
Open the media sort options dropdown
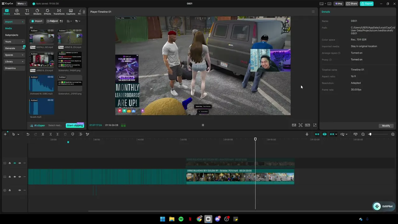click(69, 21)
